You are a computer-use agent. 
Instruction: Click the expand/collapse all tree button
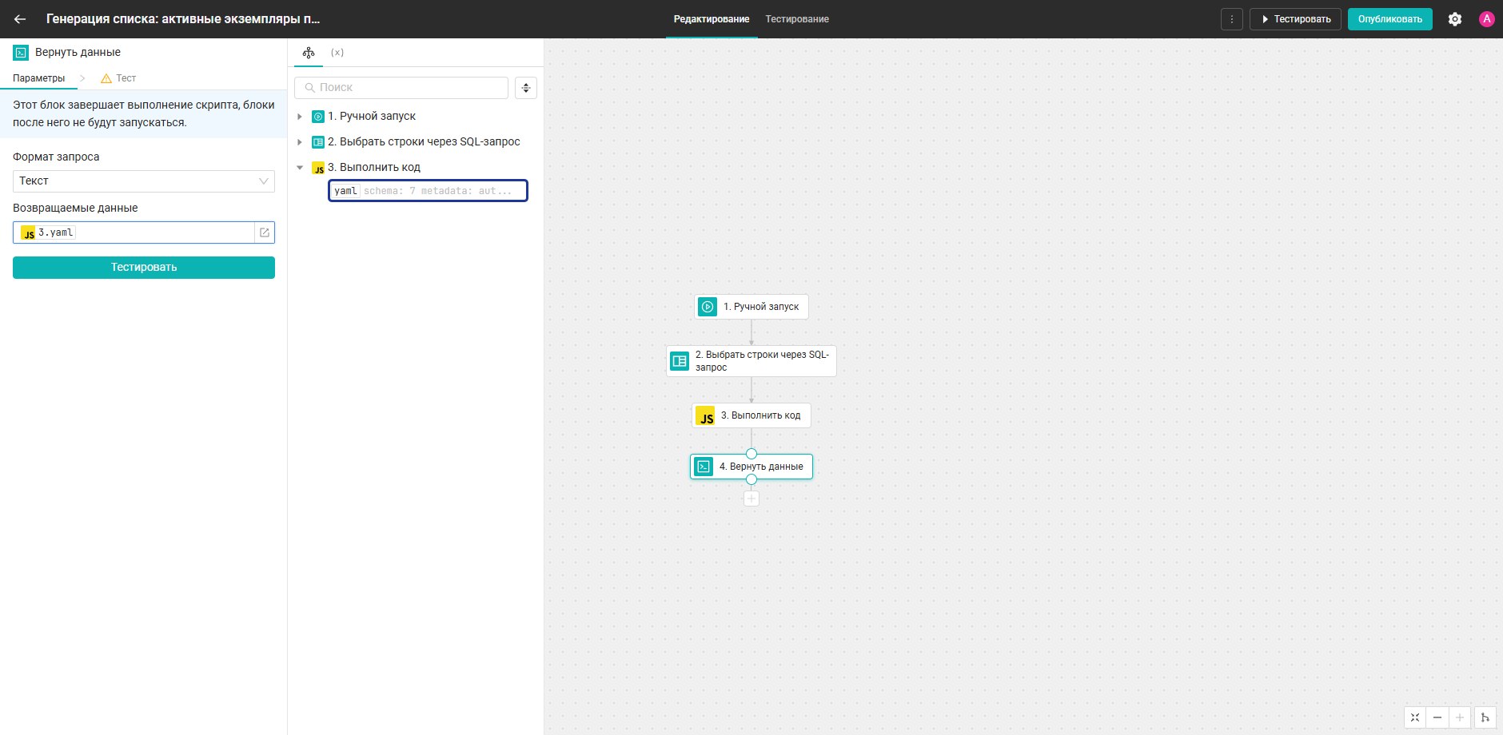526,88
